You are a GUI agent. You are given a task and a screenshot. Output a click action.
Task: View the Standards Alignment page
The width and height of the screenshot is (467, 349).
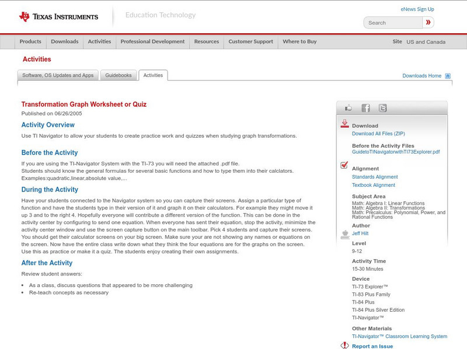tap(374, 177)
